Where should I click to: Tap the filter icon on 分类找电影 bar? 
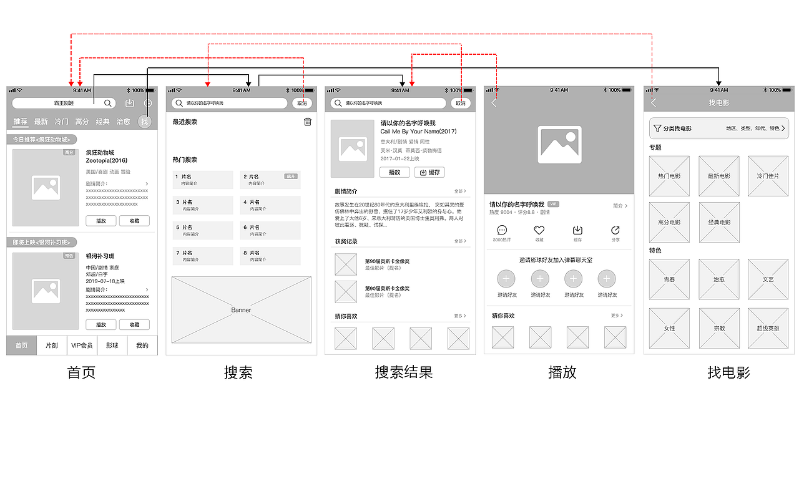657,128
